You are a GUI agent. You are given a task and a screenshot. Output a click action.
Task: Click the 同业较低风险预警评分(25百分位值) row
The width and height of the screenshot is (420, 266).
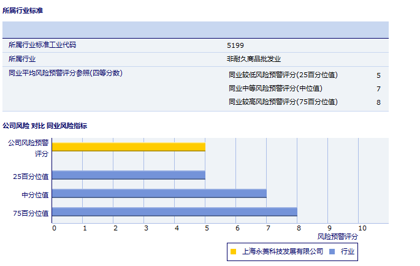tap(283, 75)
